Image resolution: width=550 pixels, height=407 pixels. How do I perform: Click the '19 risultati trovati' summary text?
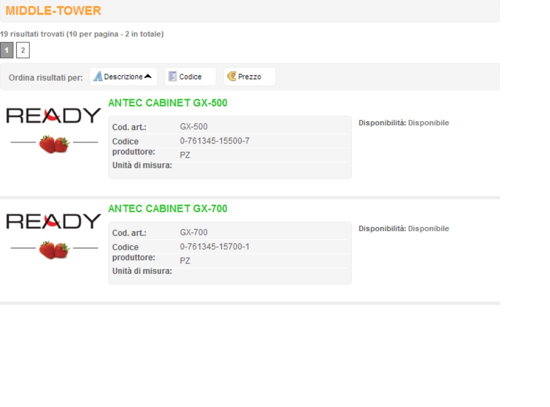(82, 34)
